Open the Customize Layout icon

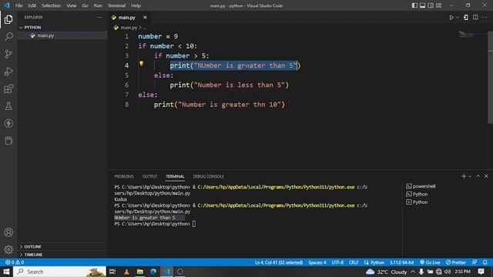pos(438,5)
